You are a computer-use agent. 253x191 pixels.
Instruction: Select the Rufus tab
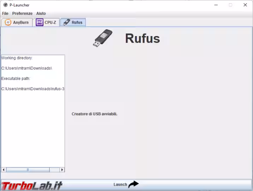click(x=73, y=22)
